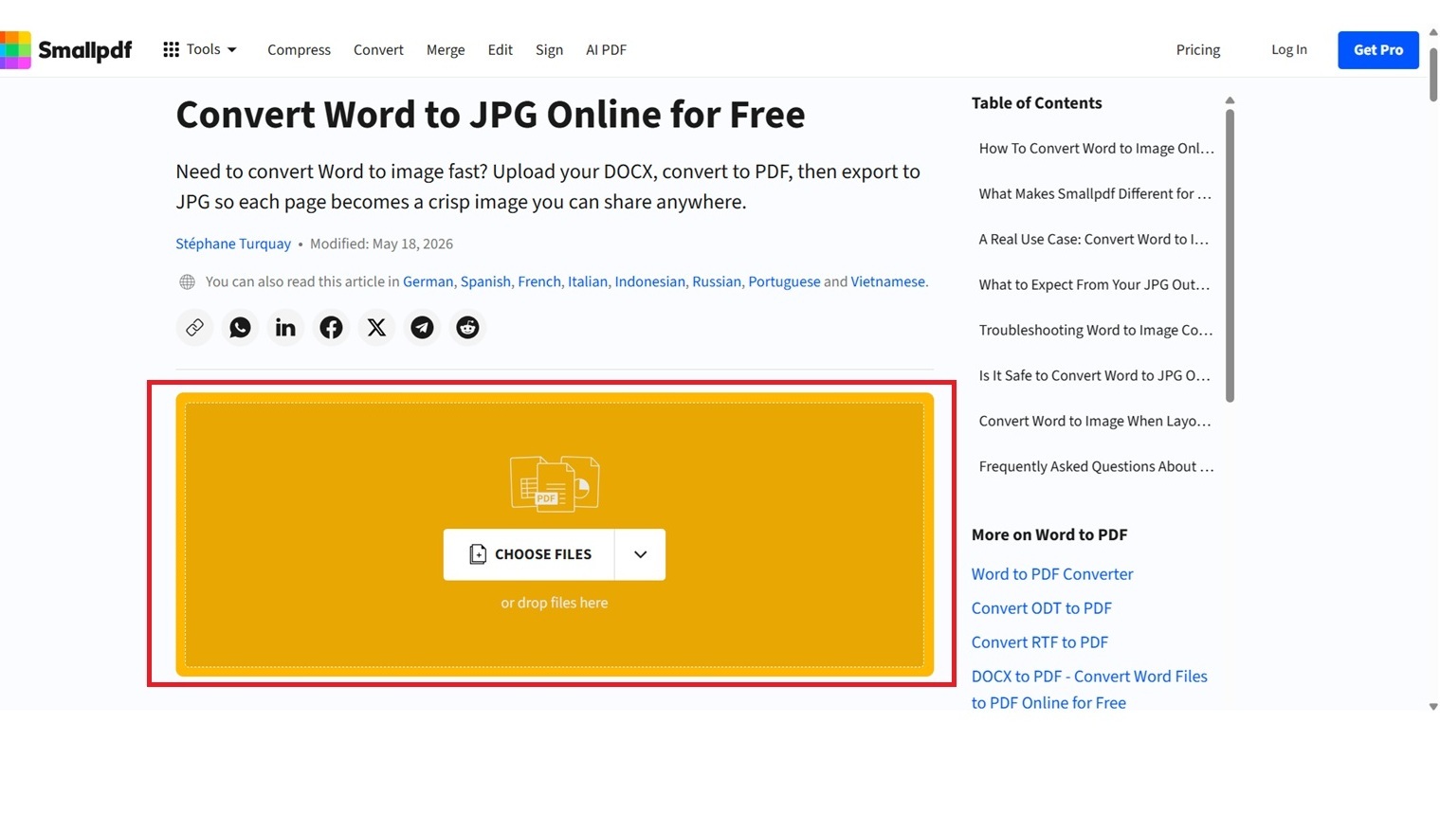Jump to Frequently Asked Questions section

[1096, 467]
